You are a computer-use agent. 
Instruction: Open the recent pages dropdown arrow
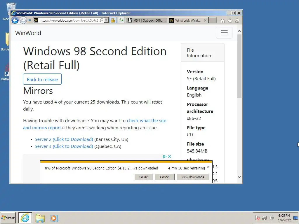tap(29, 20)
